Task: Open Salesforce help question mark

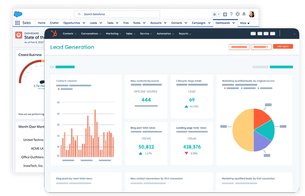Action: pyautogui.click(x=231, y=14)
